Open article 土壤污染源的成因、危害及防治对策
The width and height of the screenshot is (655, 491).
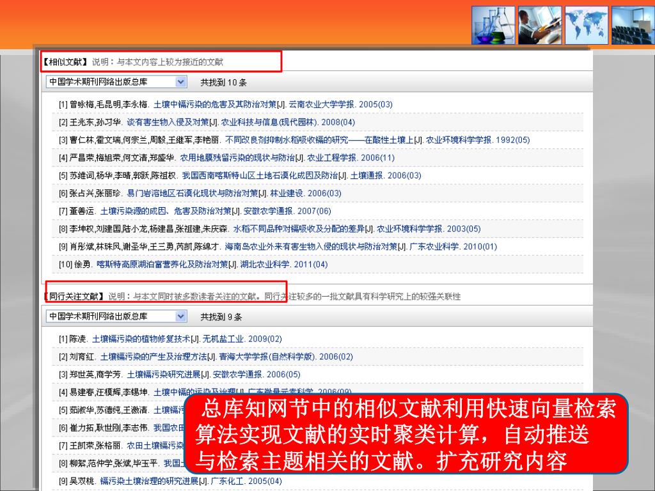(166, 211)
